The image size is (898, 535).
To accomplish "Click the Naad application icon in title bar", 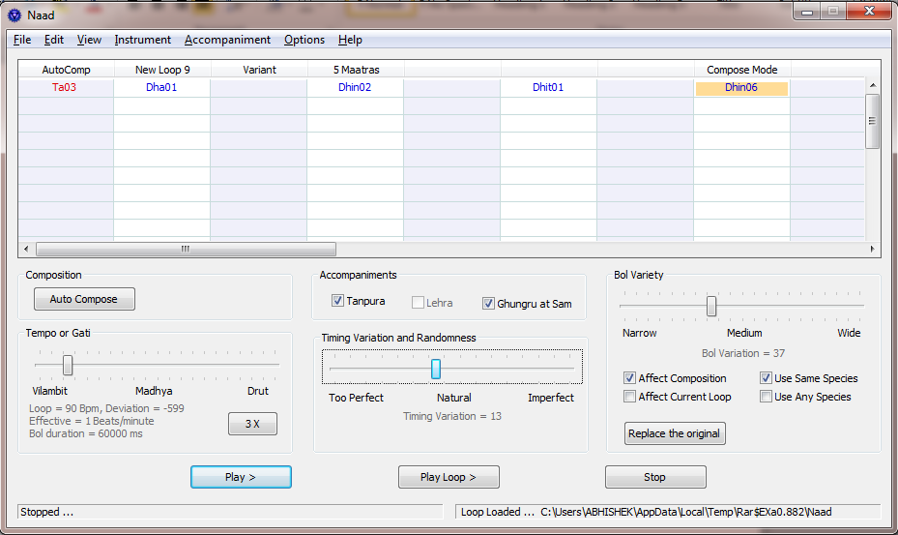I will pos(14,15).
